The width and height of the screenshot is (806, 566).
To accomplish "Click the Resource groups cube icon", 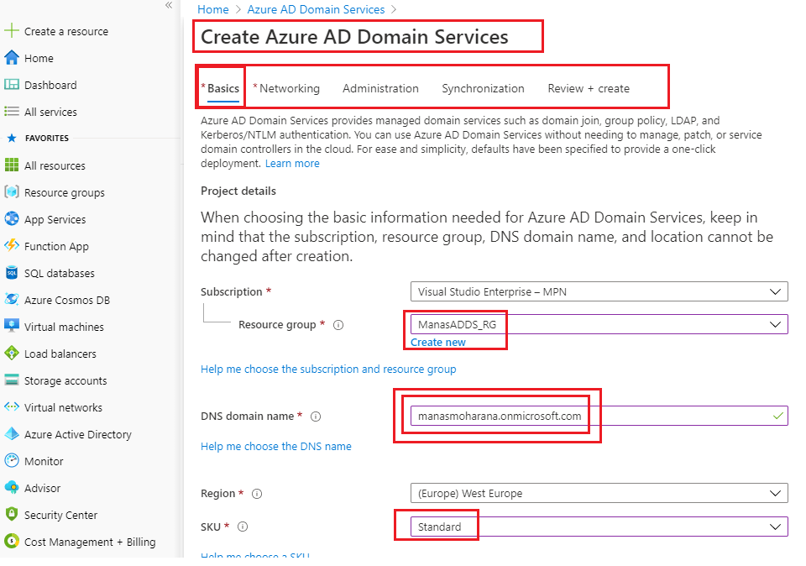I will click(x=11, y=191).
